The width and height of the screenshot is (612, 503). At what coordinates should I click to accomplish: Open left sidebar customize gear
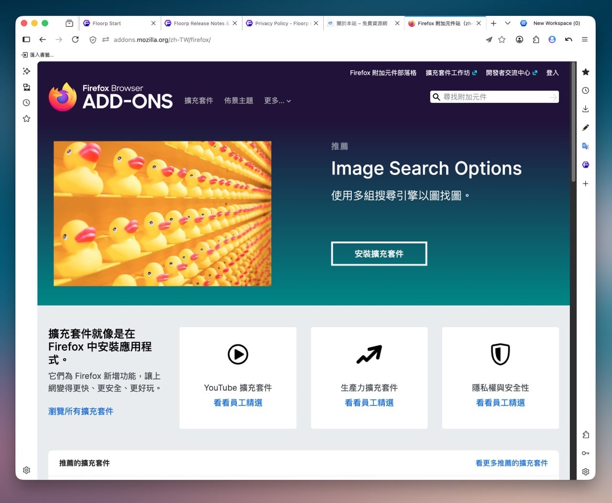point(26,470)
